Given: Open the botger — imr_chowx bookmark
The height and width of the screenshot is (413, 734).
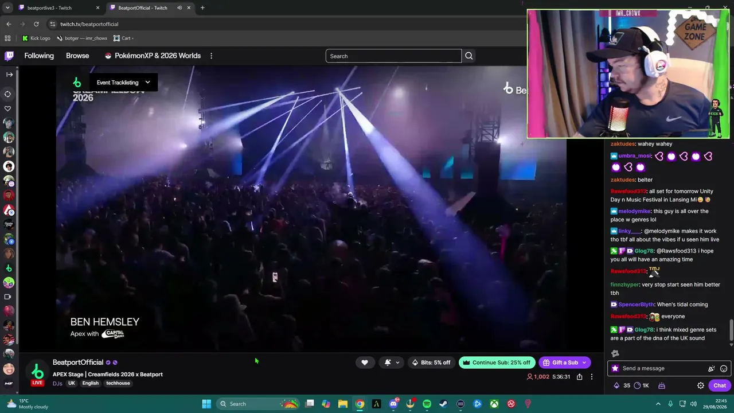Looking at the screenshot, I should click(82, 38).
